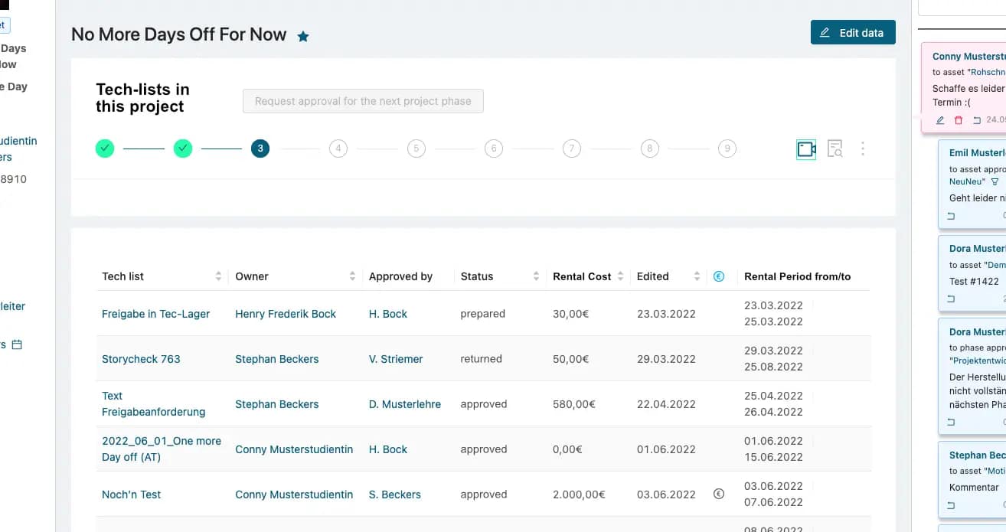The image size is (1006, 532).
Task: Jump to phase 9 in the stepper
Action: [x=727, y=149]
